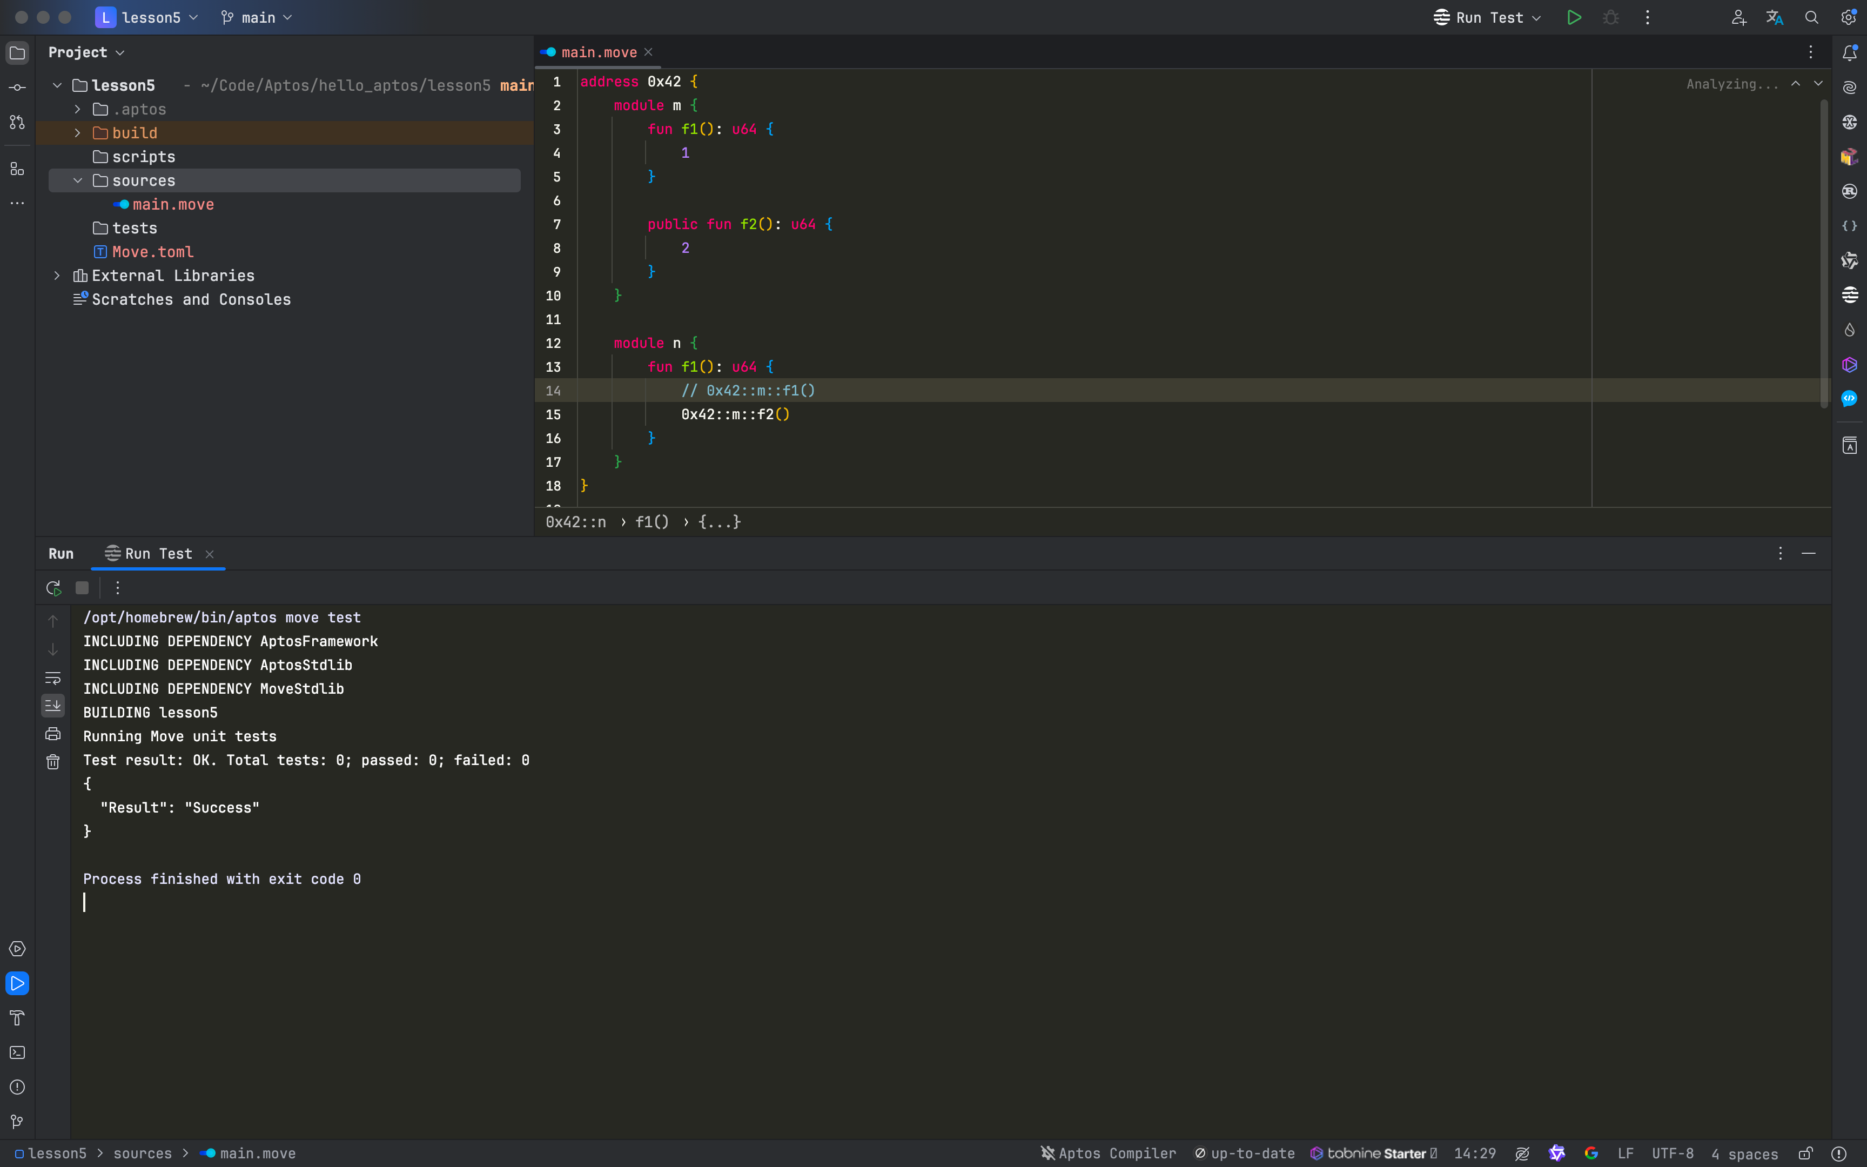This screenshot has height=1167, width=1867.
Task: Click up-to-date status widget
Action: pyautogui.click(x=1245, y=1153)
